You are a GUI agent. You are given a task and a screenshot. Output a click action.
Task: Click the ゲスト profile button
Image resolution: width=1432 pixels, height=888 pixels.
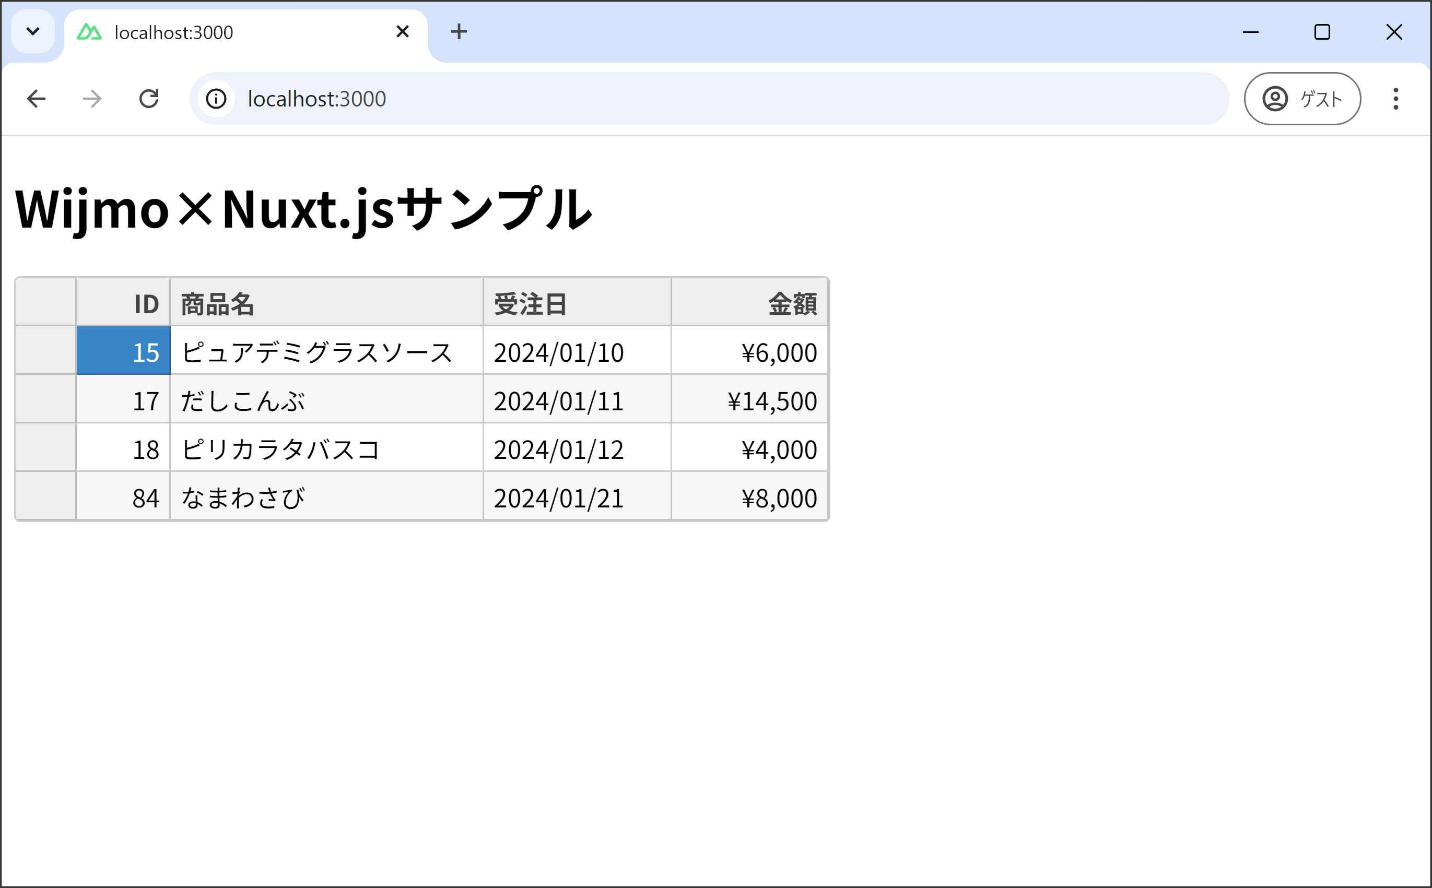click(1302, 99)
